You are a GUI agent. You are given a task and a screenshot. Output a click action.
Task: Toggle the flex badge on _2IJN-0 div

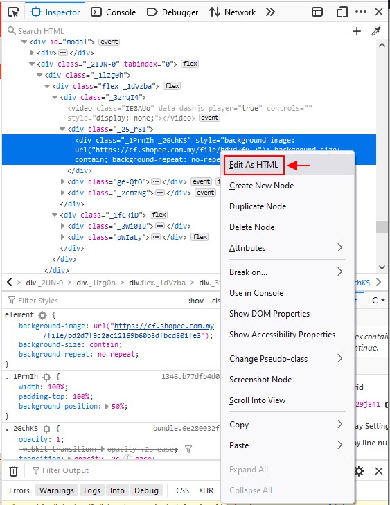[x=190, y=64]
